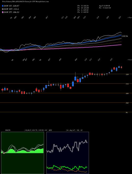Screen dimensions: 132x174
Task: Click the magenta DOW PT legend swatch
Action: click(3, 12)
